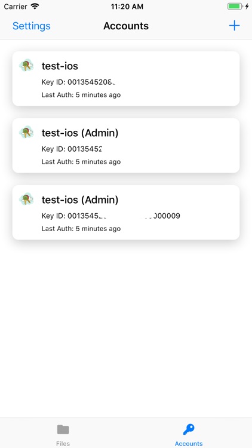Select Last Auth line of first account
The width and height of the screenshot is (252, 448).
81,95
